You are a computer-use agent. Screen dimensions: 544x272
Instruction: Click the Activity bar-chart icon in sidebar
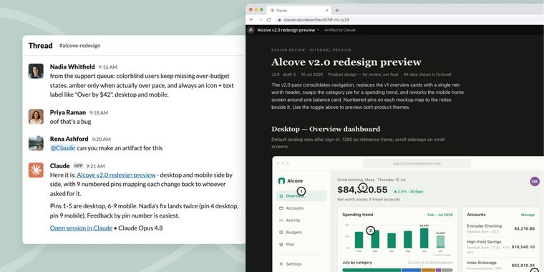click(281, 220)
